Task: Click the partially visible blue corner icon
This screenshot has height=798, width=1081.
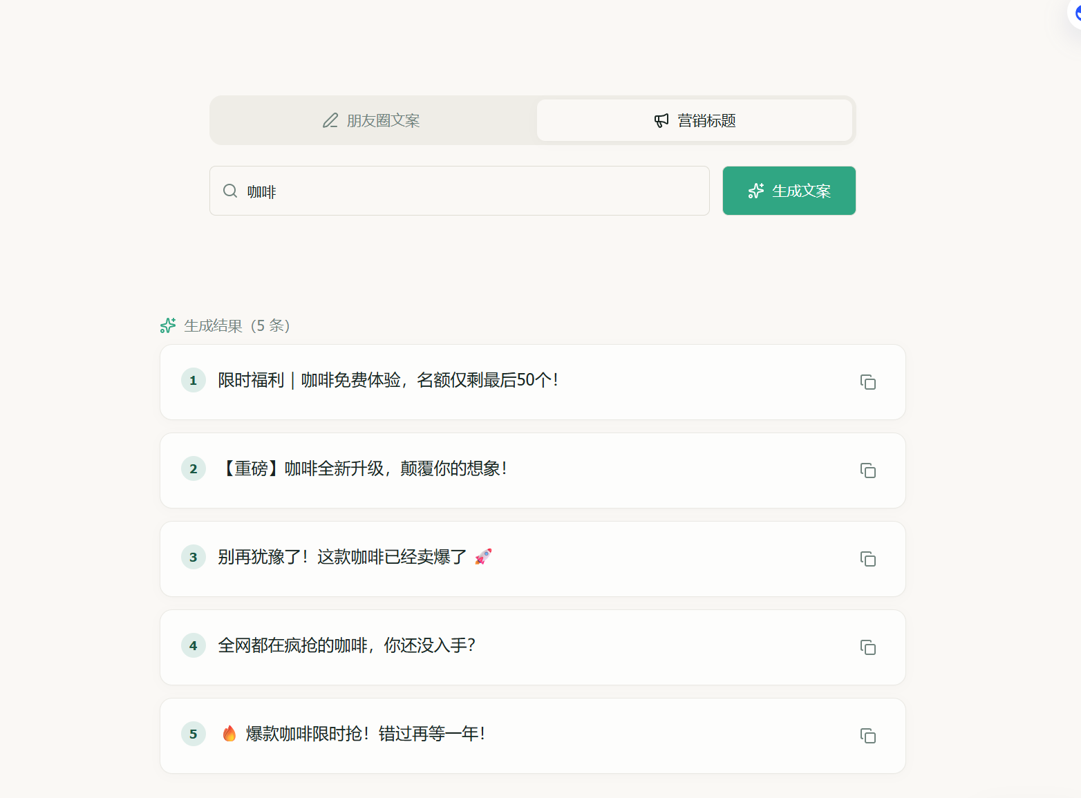Action: point(1075,12)
